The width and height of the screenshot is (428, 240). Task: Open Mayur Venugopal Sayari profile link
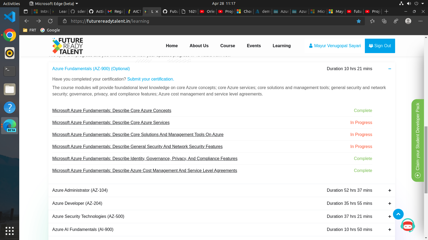(335, 46)
